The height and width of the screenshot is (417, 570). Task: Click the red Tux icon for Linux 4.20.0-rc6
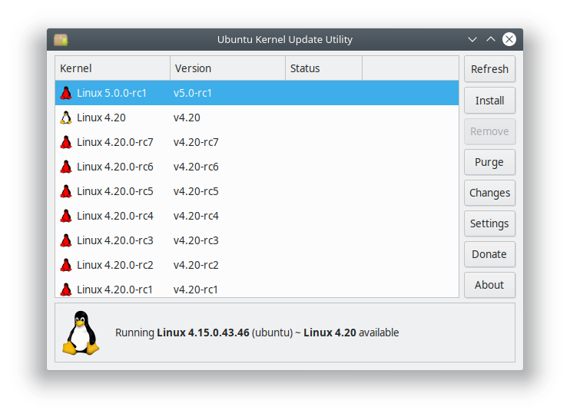[x=66, y=167]
